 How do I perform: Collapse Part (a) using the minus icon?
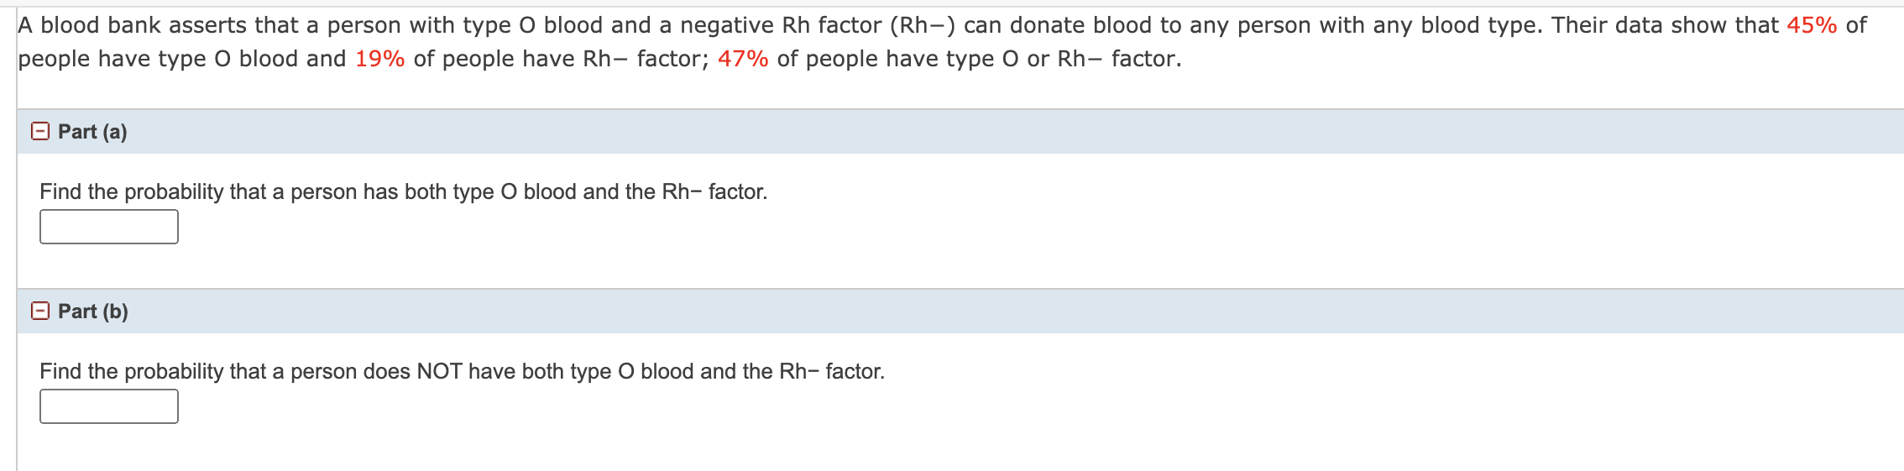[40, 132]
